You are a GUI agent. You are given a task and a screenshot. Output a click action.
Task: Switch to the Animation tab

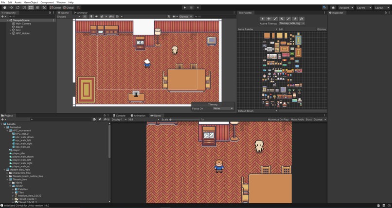click(138, 115)
